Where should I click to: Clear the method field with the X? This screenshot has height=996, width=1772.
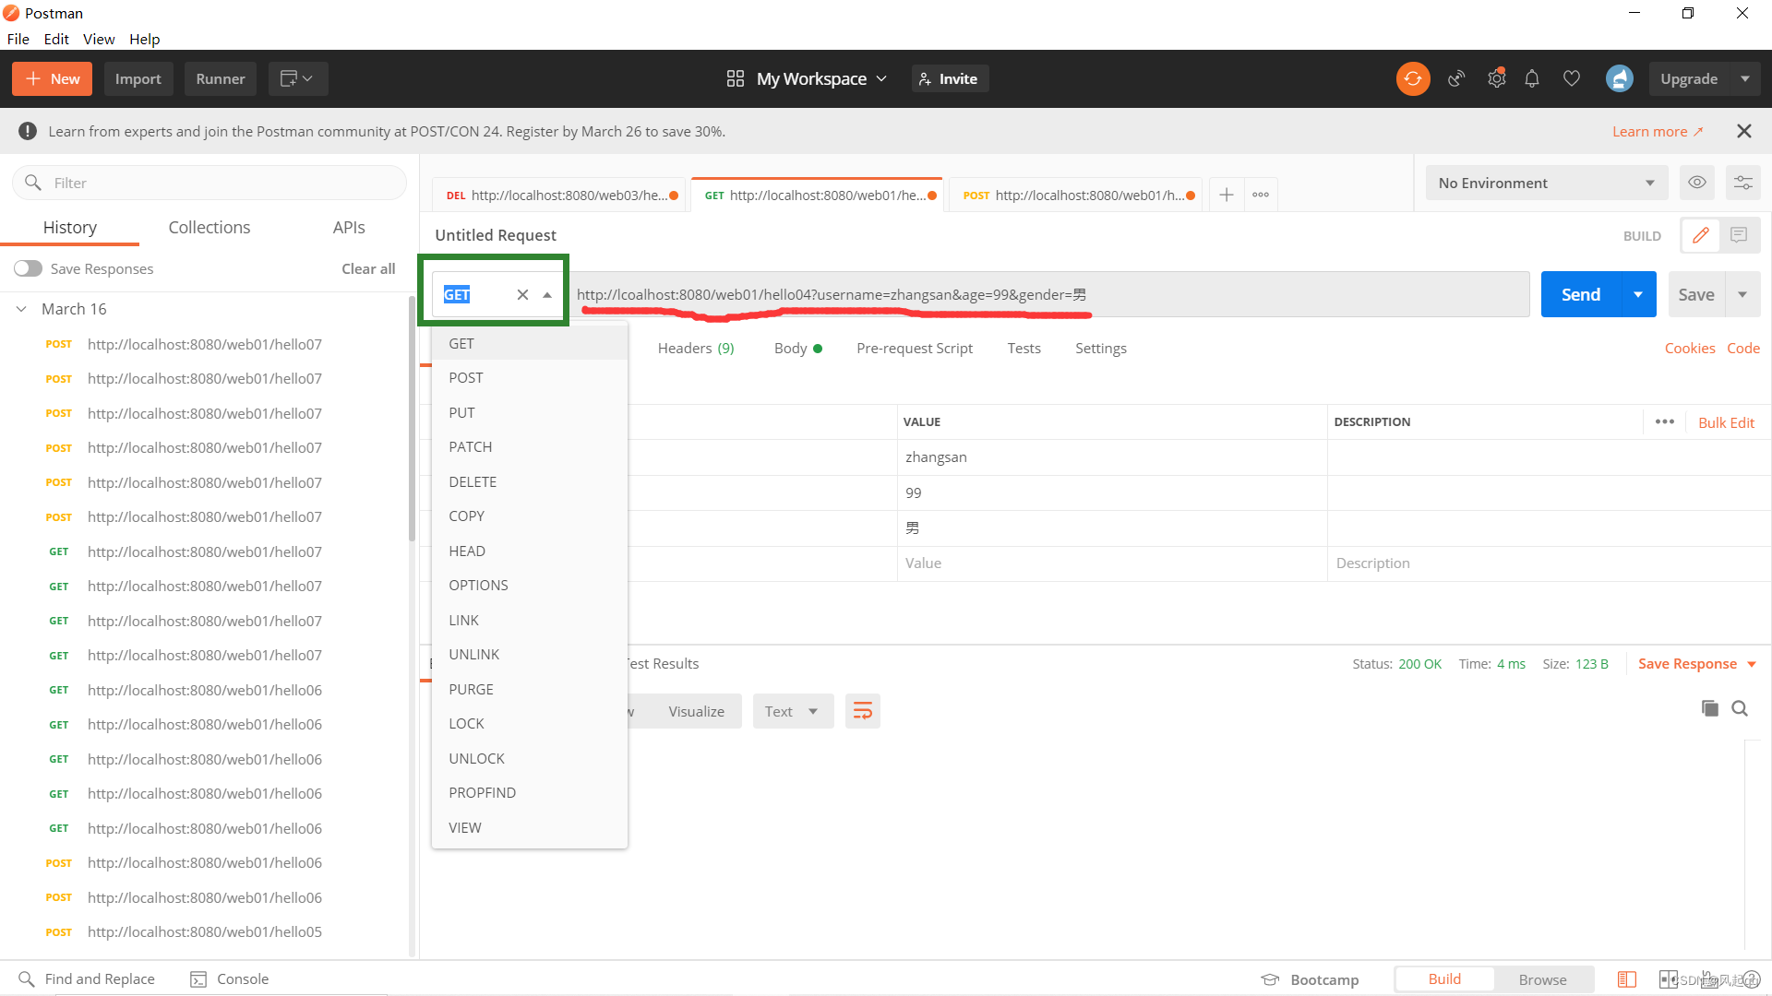pyautogui.click(x=522, y=295)
